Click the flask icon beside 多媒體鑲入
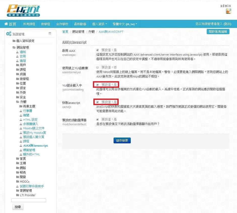This screenshot has width=237, height=213. tap(21, 124)
